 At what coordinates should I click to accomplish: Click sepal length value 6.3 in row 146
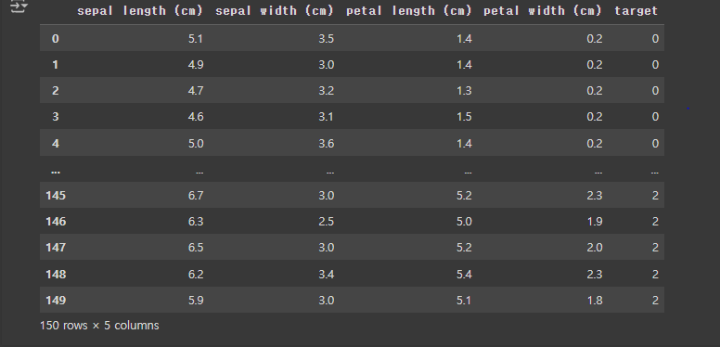tap(196, 222)
